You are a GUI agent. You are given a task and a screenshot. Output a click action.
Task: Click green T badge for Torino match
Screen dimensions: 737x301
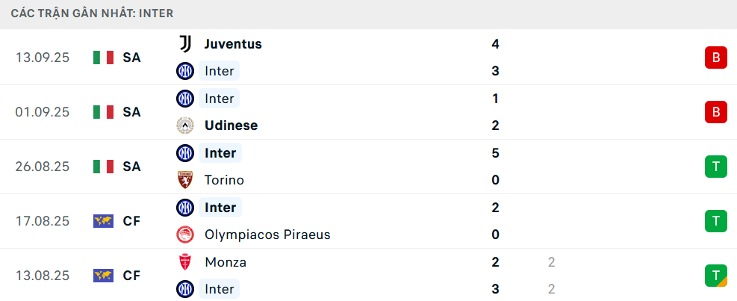point(715,167)
